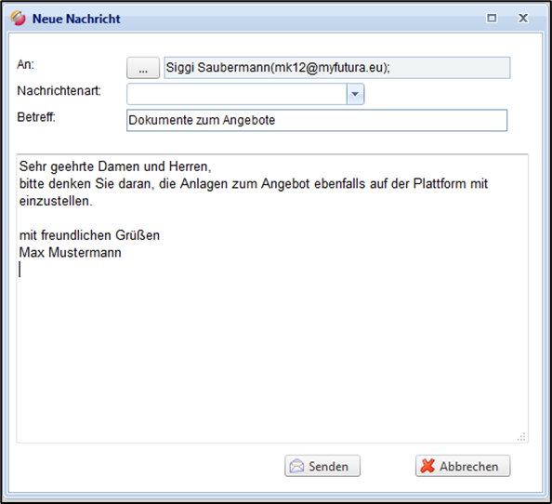Click the "An:" label

[26, 64]
